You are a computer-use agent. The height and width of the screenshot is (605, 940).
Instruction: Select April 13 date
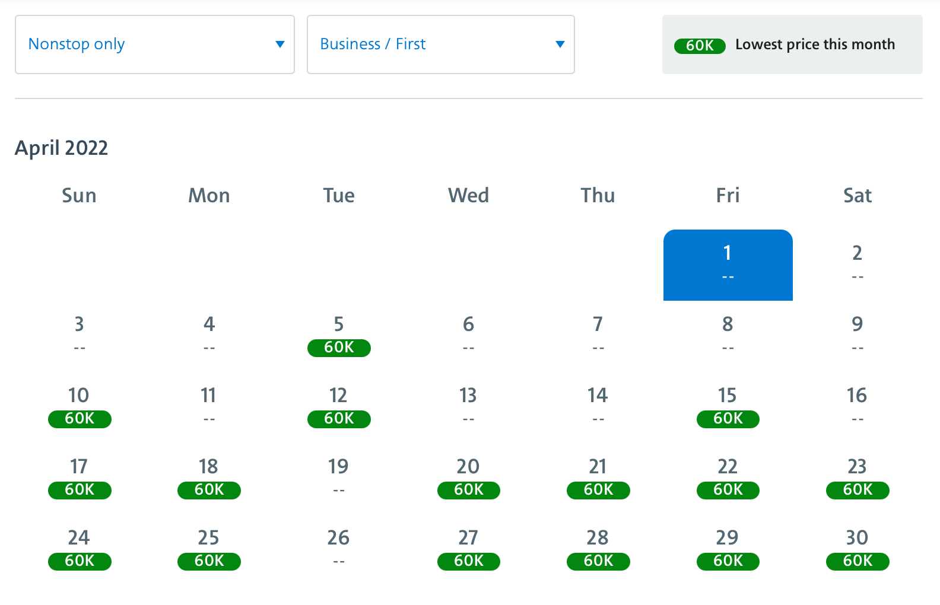pos(468,407)
